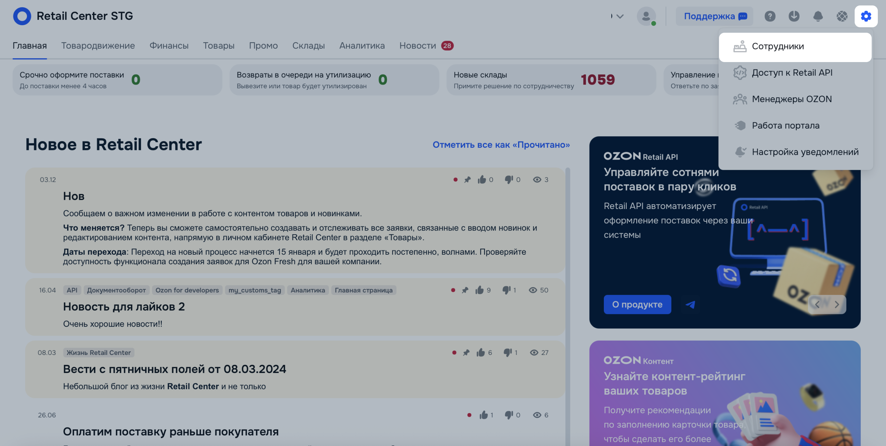The height and width of the screenshot is (446, 886).
Task: Click the help question mark icon
Action: click(x=770, y=16)
